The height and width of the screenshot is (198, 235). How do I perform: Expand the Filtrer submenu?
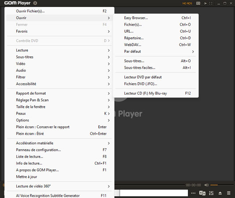pos(60,77)
